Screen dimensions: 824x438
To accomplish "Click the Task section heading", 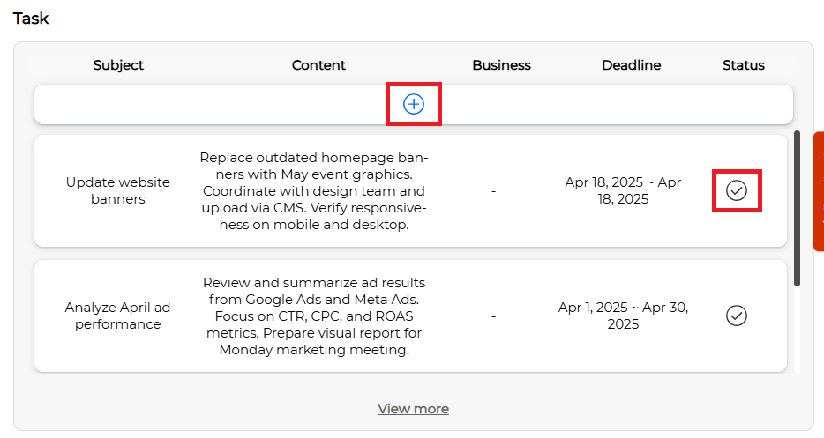I will coord(31,19).
